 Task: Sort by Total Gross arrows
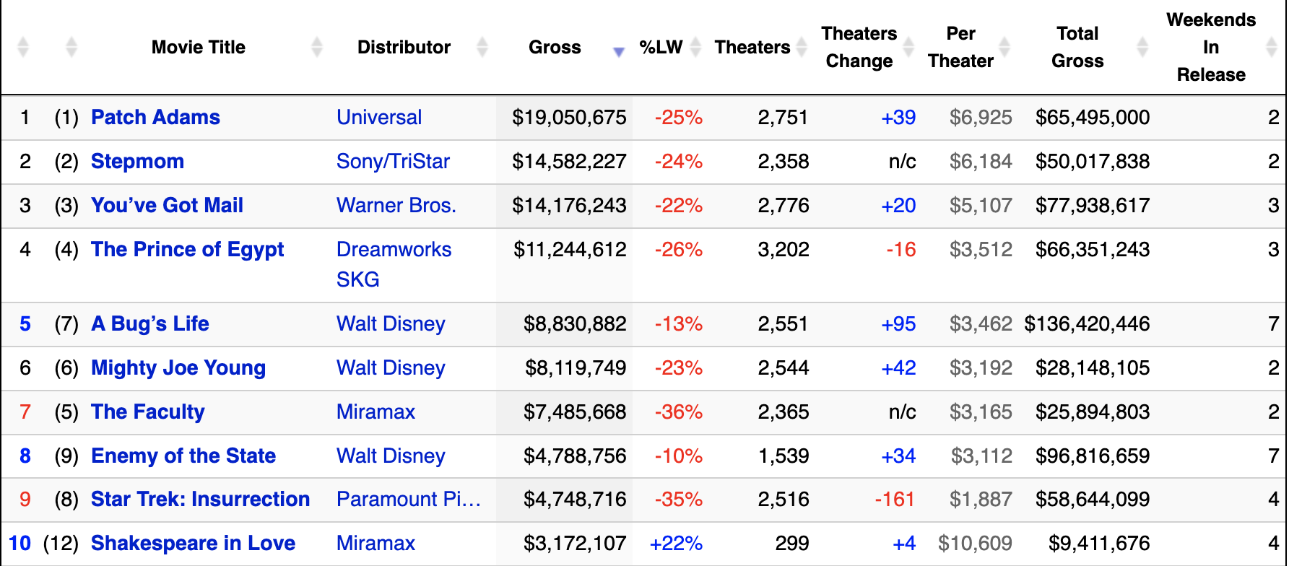1142,48
